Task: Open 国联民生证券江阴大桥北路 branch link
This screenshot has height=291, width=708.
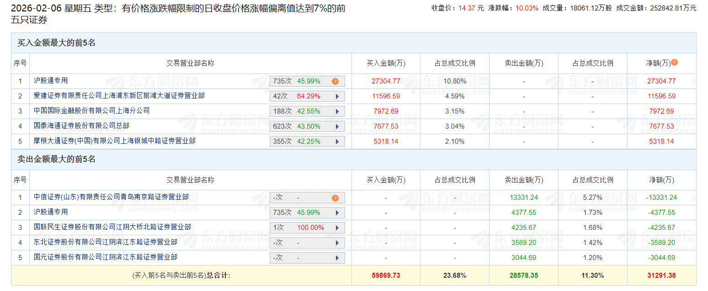Action: (x=112, y=227)
